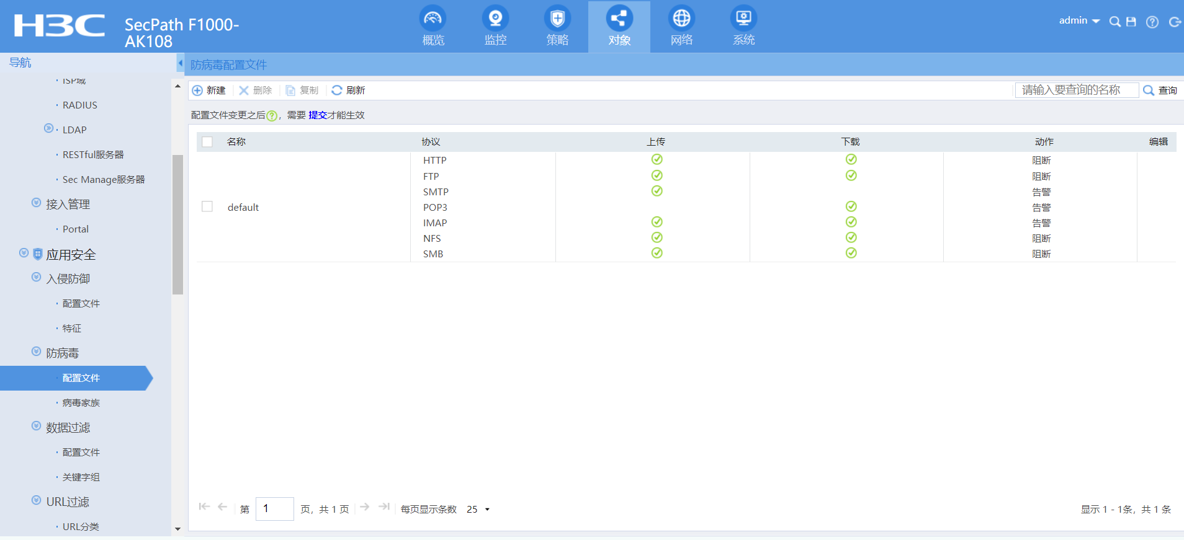1184x540 pixels.
Task: Select 特征 under 入侵防御
Action: (72, 329)
